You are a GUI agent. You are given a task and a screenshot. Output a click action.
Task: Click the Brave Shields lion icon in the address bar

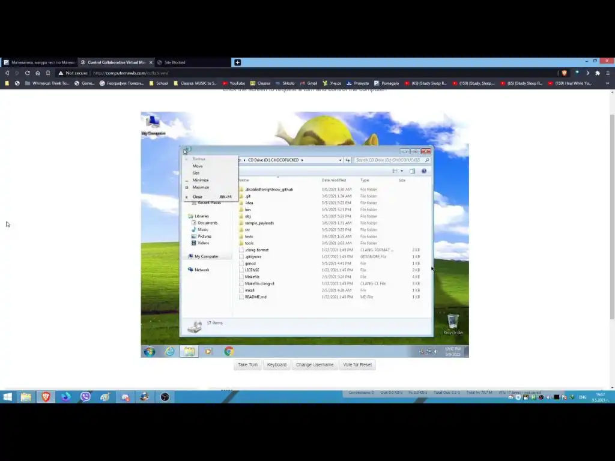(x=565, y=73)
